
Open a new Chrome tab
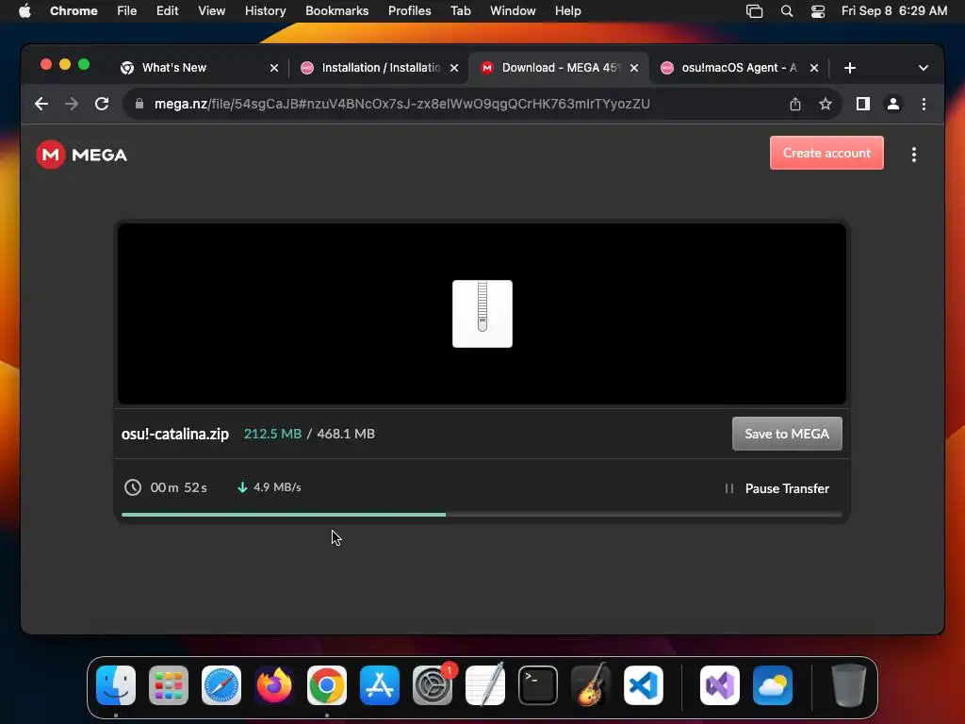click(x=850, y=68)
